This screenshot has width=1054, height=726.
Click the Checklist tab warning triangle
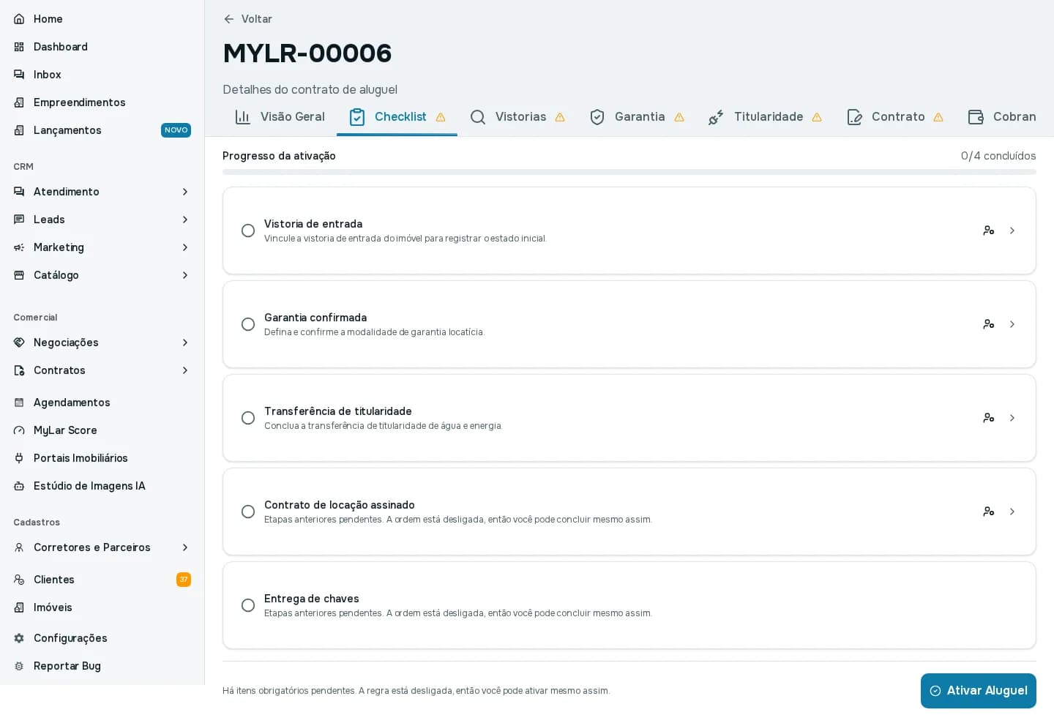(441, 117)
